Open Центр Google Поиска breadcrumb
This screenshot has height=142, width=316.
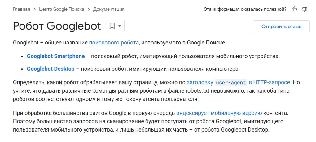coord(62,9)
